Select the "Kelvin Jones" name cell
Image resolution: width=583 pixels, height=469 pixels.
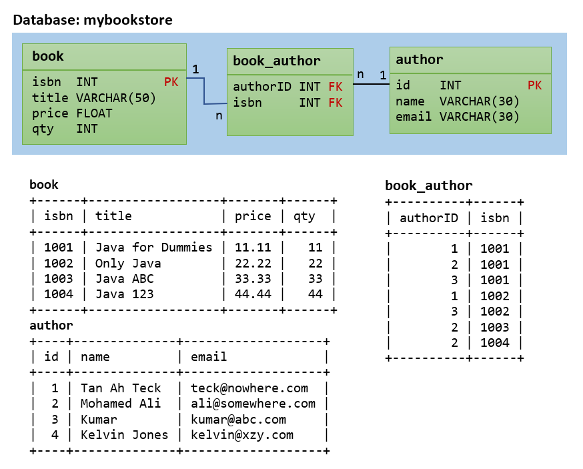pos(125,435)
